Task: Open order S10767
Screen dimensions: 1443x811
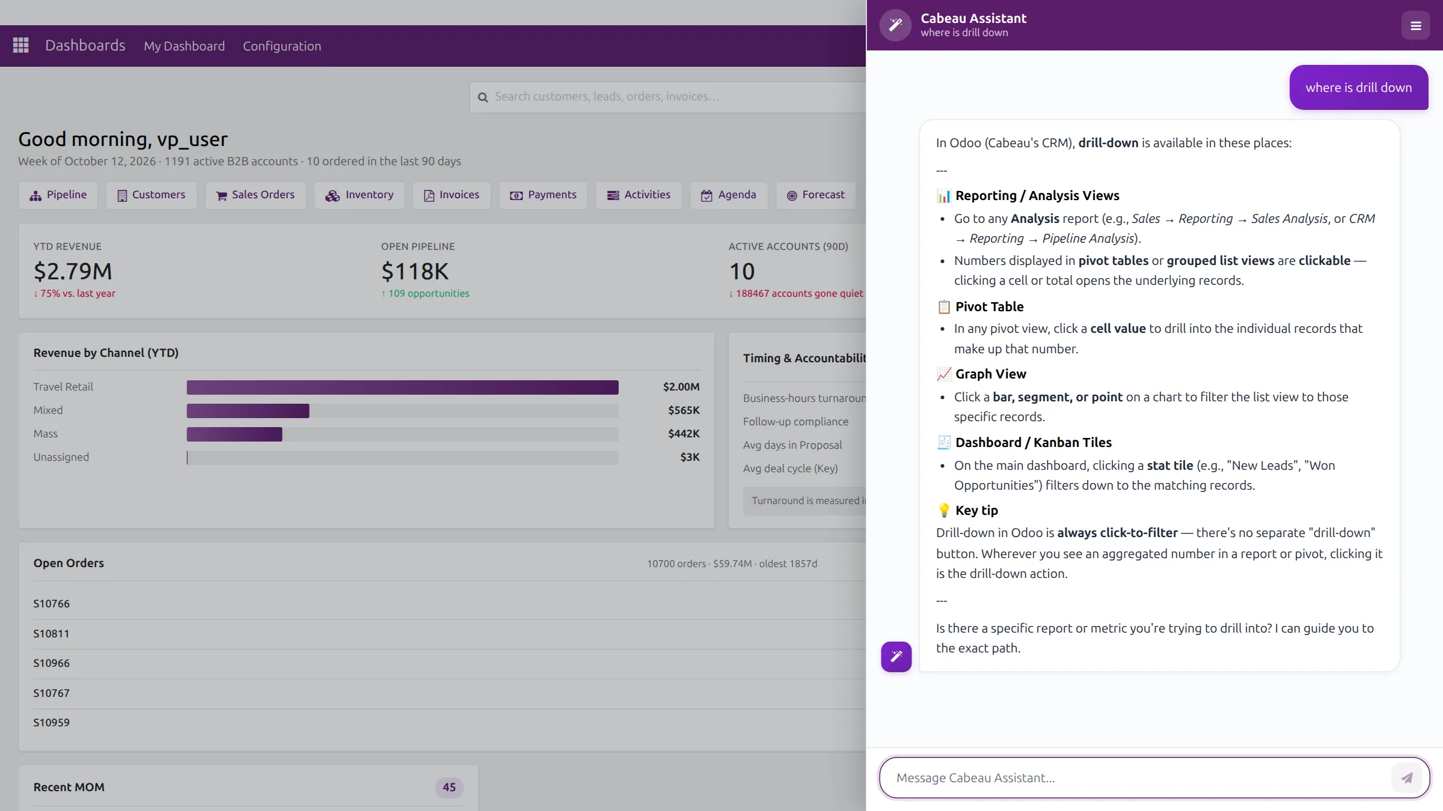Action: (x=52, y=693)
